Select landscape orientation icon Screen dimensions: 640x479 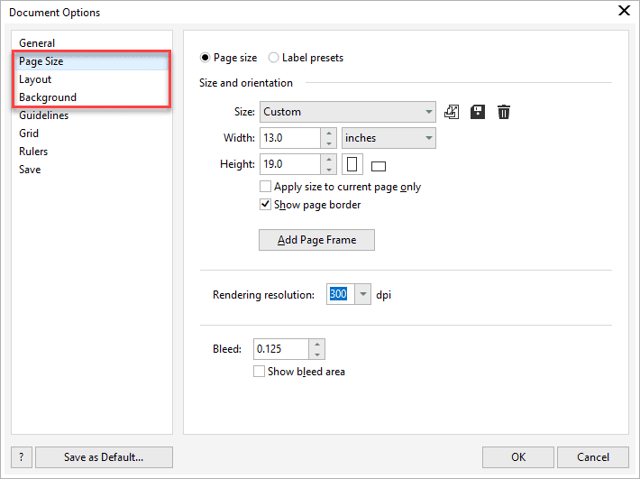click(x=379, y=166)
